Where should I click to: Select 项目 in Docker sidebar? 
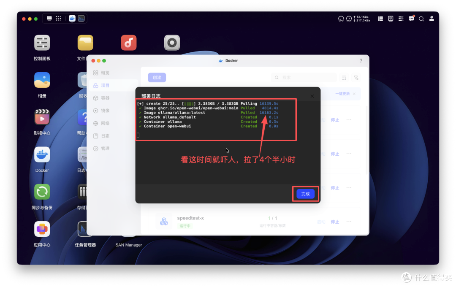tap(114, 85)
